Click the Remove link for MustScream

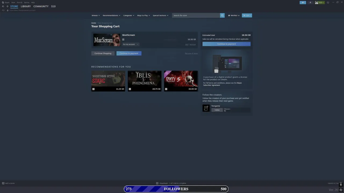click(x=193, y=44)
